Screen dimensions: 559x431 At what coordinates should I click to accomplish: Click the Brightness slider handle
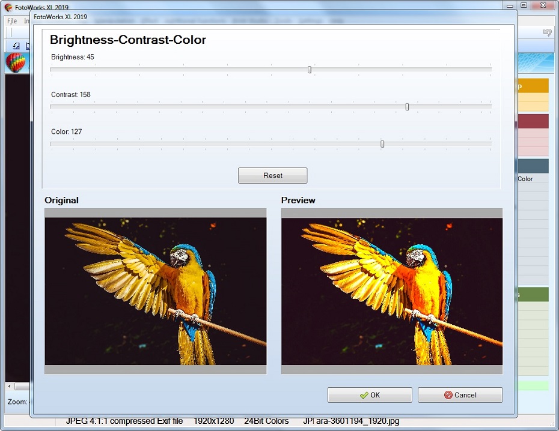310,70
